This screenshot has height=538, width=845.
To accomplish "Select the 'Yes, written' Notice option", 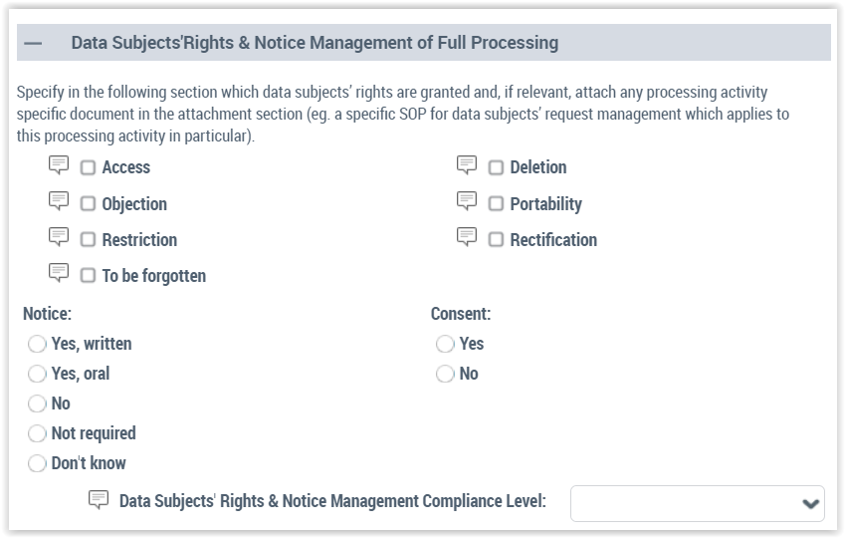I will (x=37, y=344).
